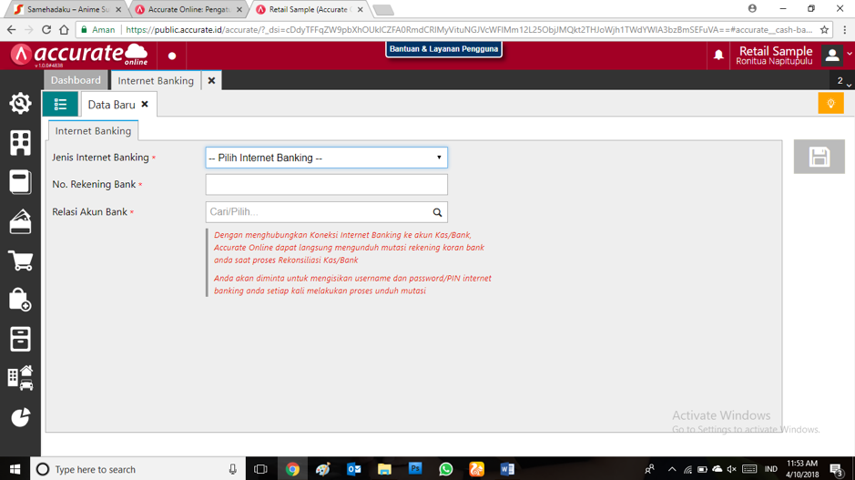Click the search magnifier in Relasi Akun Bank
Screen dimensions: 855x480
[437, 212]
